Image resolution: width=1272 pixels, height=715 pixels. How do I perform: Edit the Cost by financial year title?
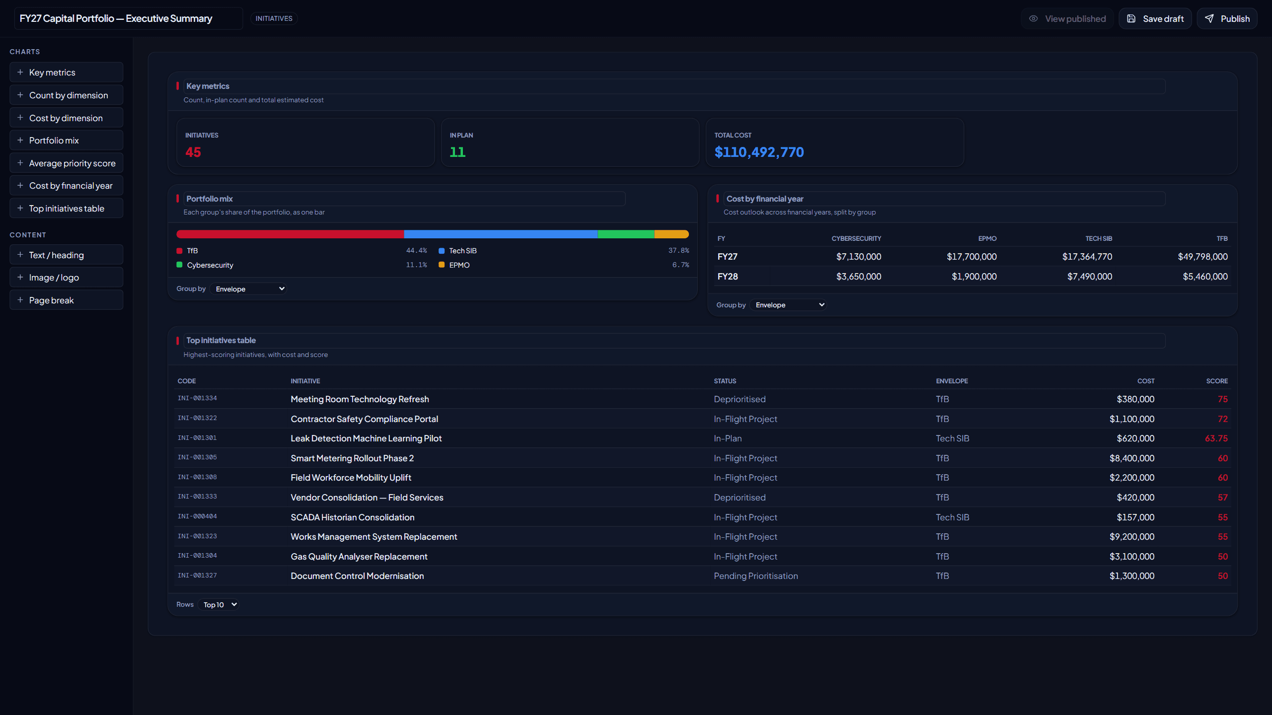tap(944, 199)
